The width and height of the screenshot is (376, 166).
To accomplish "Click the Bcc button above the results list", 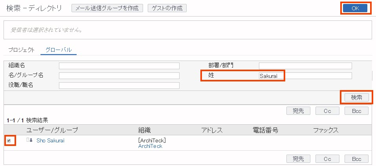I will tap(356, 111).
